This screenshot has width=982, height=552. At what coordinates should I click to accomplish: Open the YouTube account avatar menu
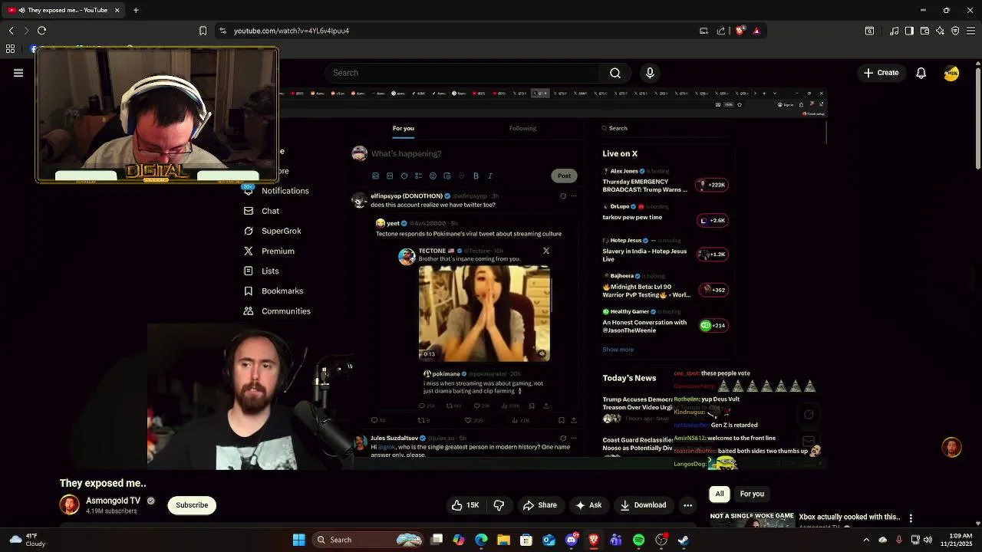point(951,73)
